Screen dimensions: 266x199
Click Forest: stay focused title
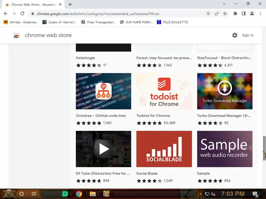pos(164,58)
